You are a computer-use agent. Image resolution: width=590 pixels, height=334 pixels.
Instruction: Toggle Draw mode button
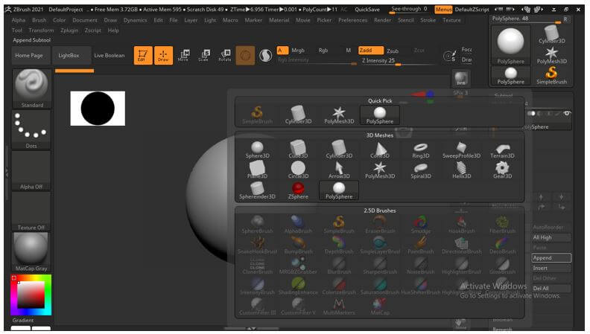(x=163, y=55)
